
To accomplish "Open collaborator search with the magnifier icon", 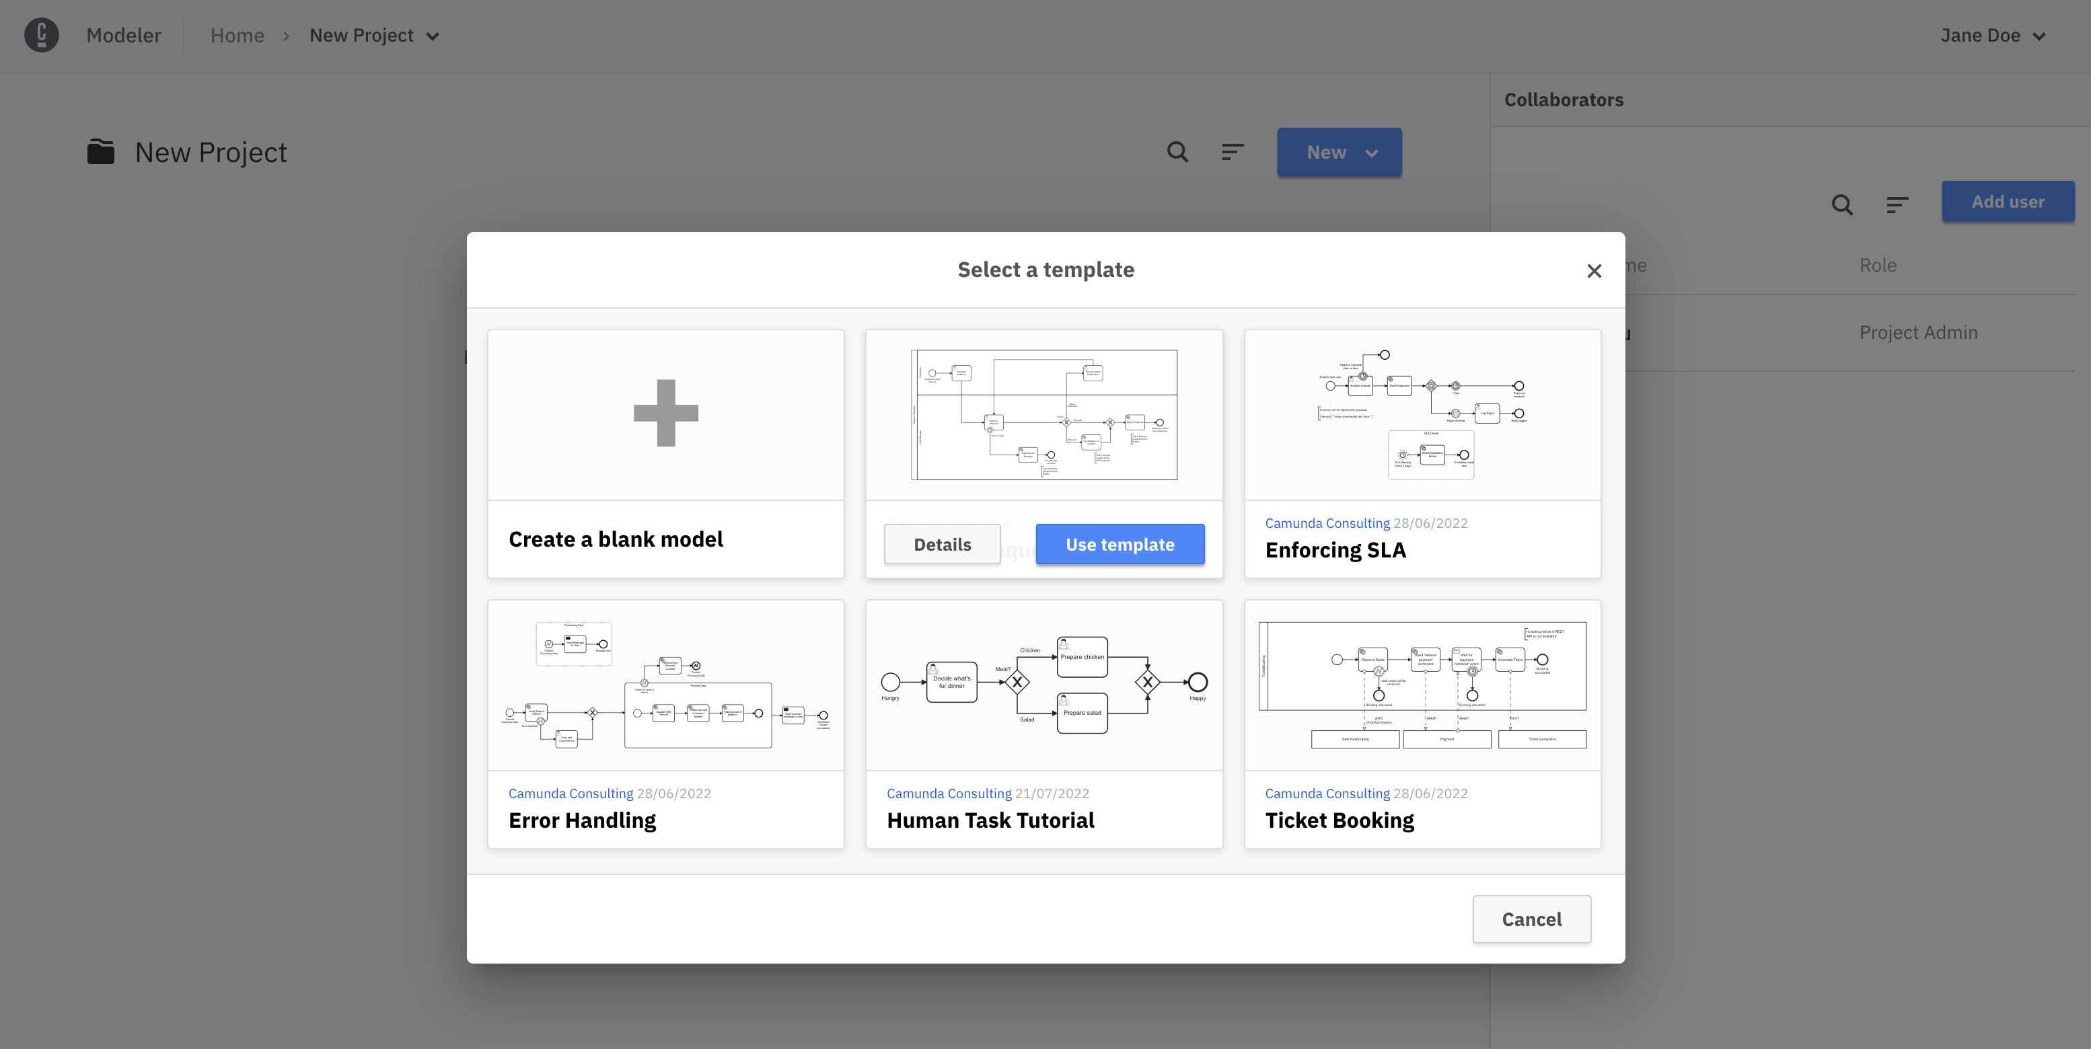I will point(1842,204).
